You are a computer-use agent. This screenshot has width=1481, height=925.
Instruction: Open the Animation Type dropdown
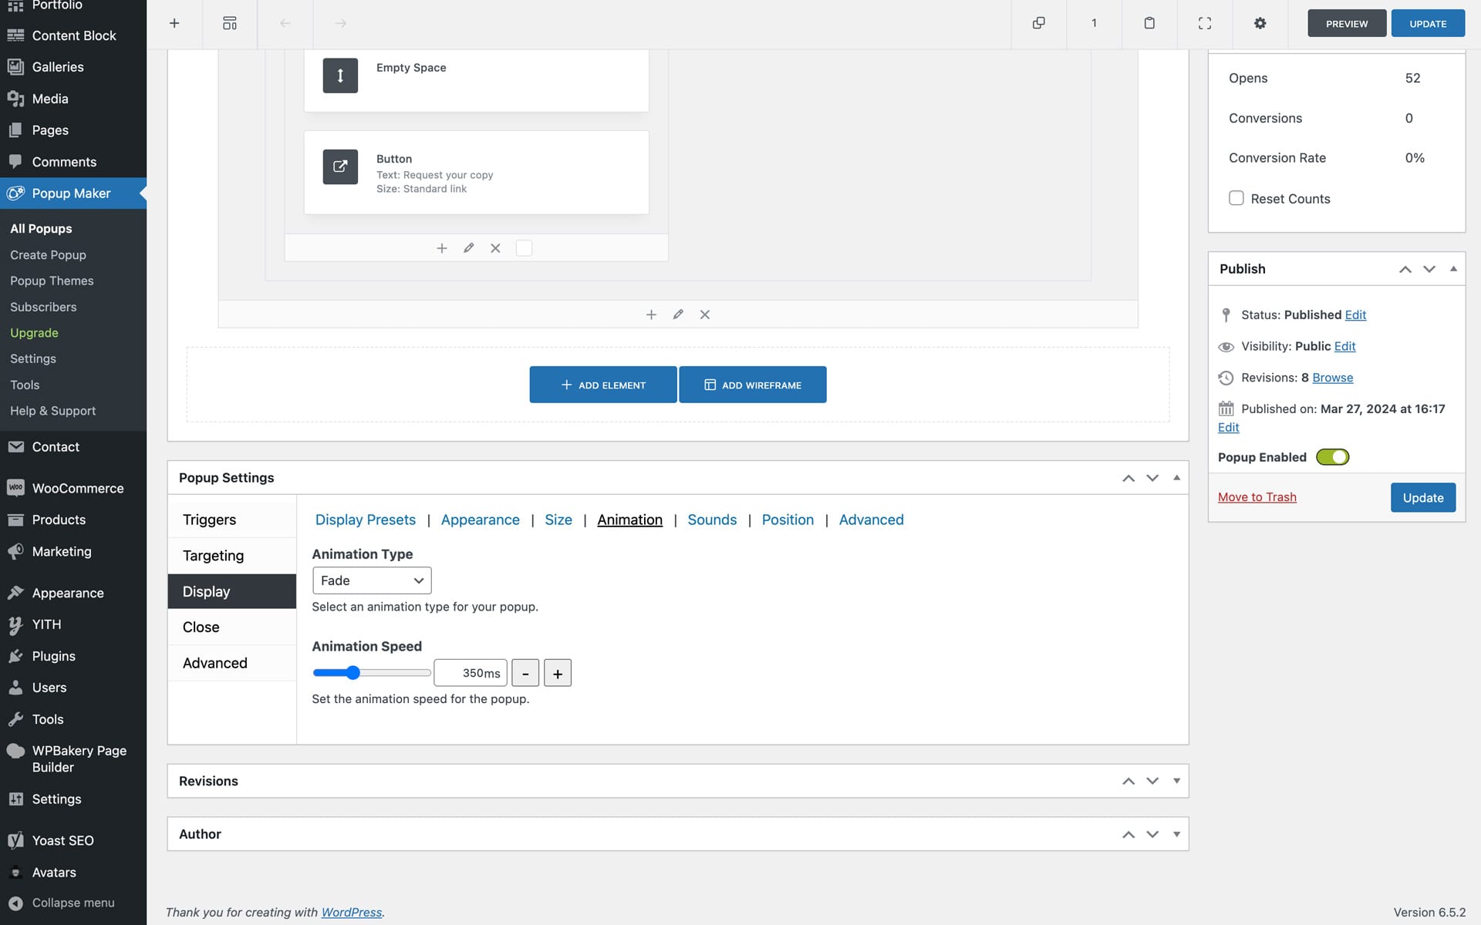tap(372, 580)
